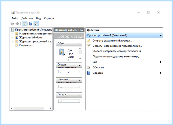Click the list box under the last Сводка

[x=69, y=101]
